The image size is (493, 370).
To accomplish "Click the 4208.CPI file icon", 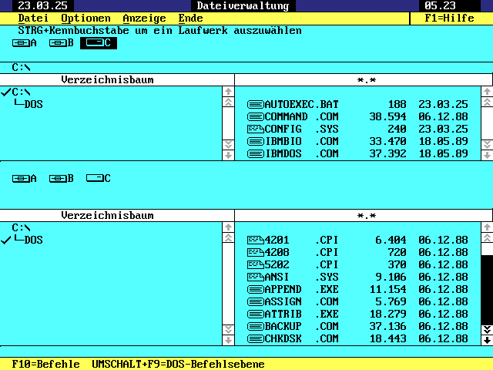I will [x=255, y=252].
